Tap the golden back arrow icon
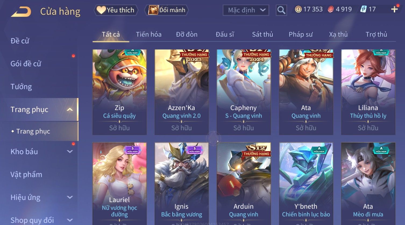Image resolution: width=405 pixels, height=225 pixels. (x=21, y=12)
